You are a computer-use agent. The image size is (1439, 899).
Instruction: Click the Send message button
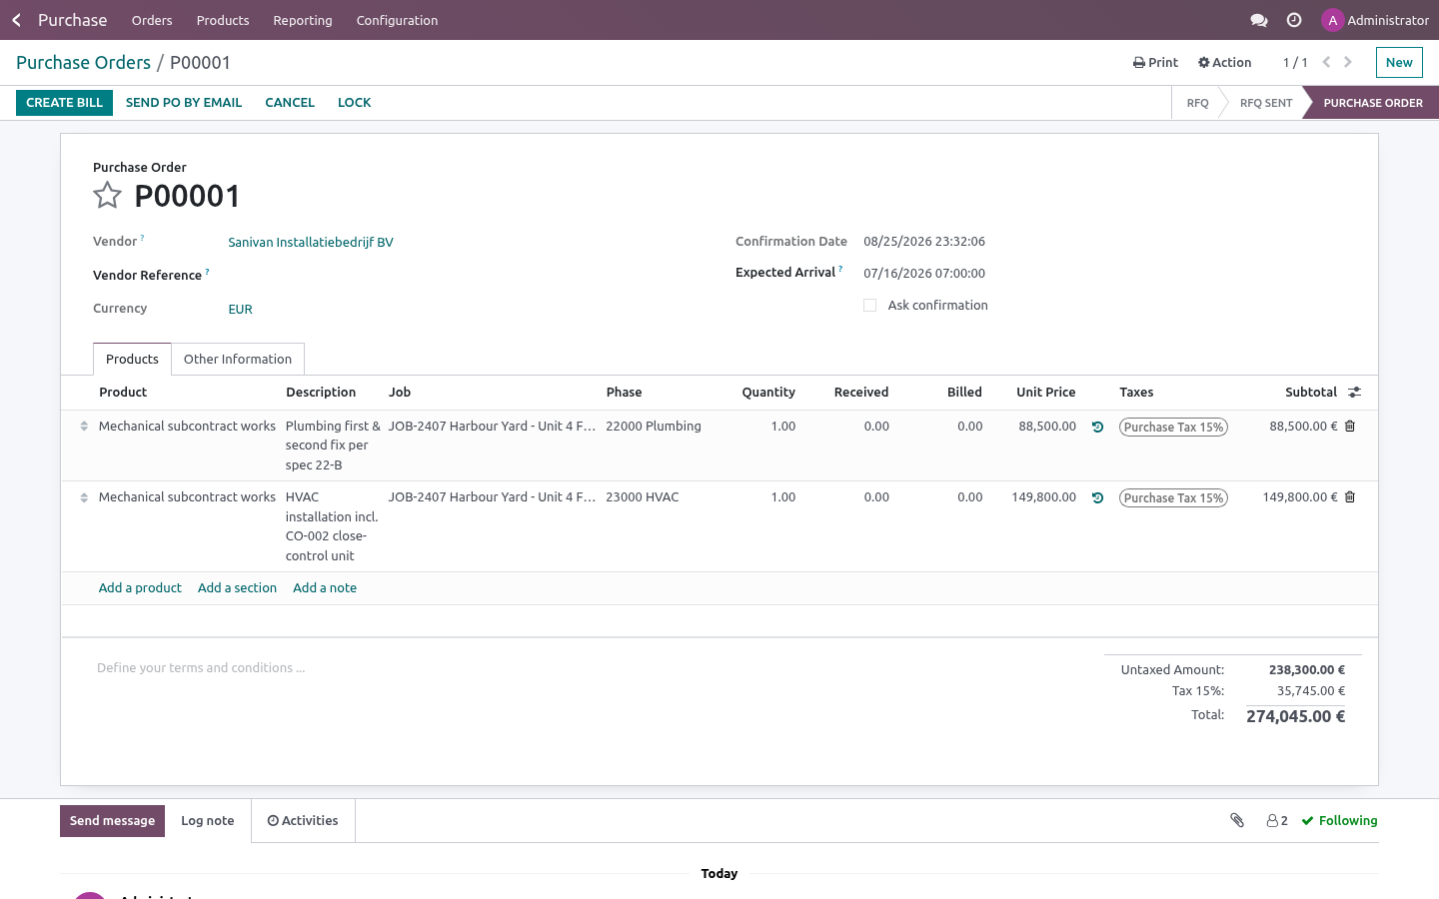112,821
